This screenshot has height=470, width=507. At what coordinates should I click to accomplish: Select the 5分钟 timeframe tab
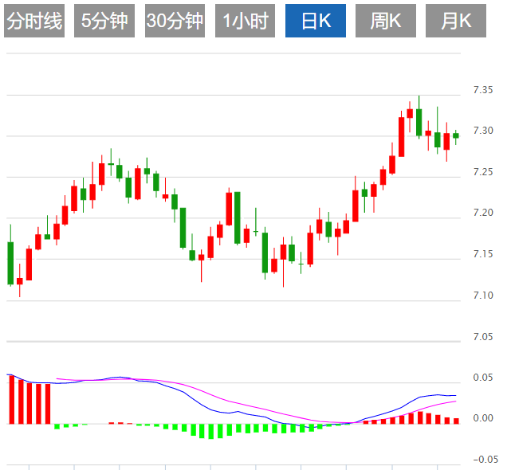click(x=104, y=21)
